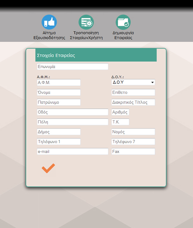The height and width of the screenshot is (228, 193).
Task: Open the Τροποποίηση Στοιχείων Χρήστη icon
Action: coord(86,22)
